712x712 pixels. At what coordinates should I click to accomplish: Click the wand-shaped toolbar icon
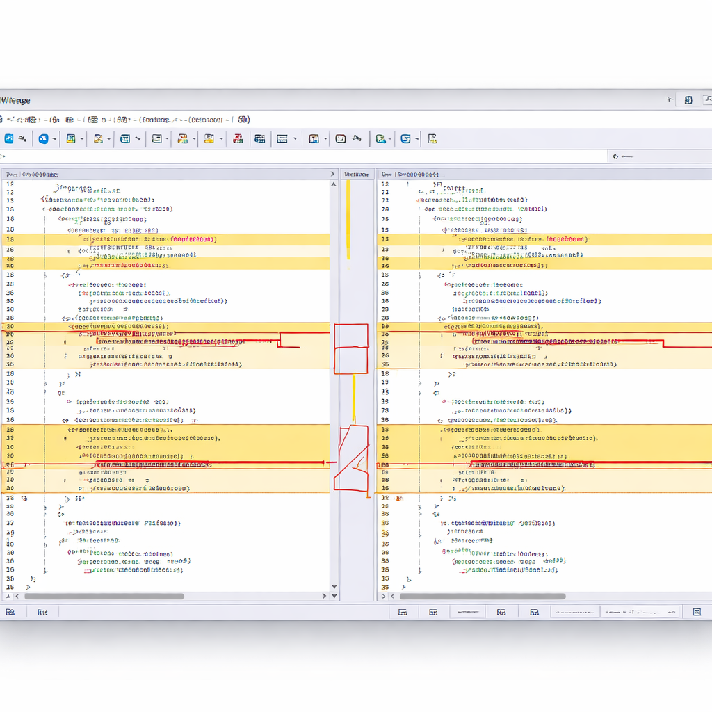point(356,139)
